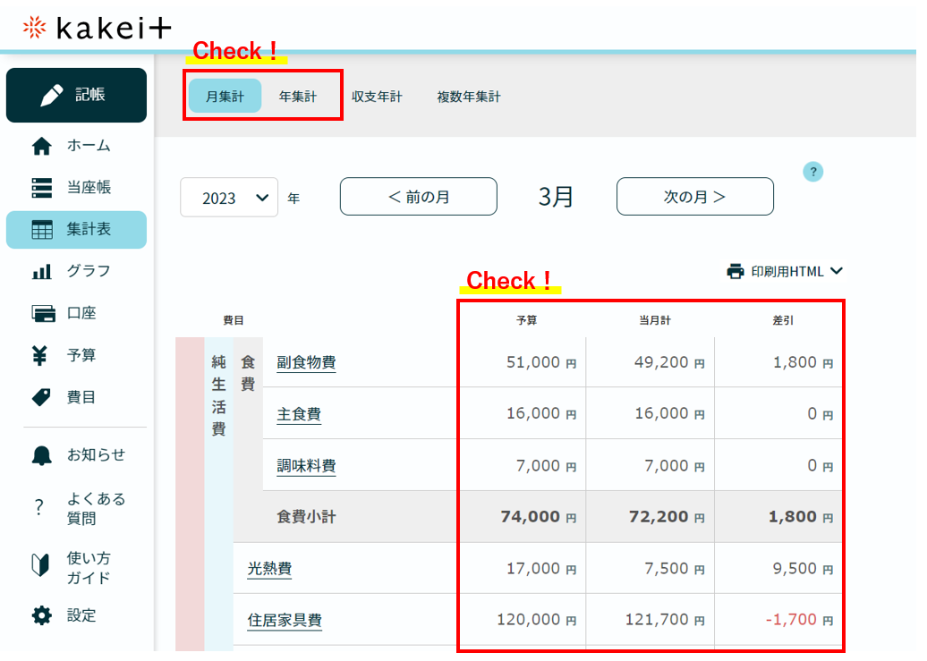Open the 複数年集計 tab

coord(469,97)
